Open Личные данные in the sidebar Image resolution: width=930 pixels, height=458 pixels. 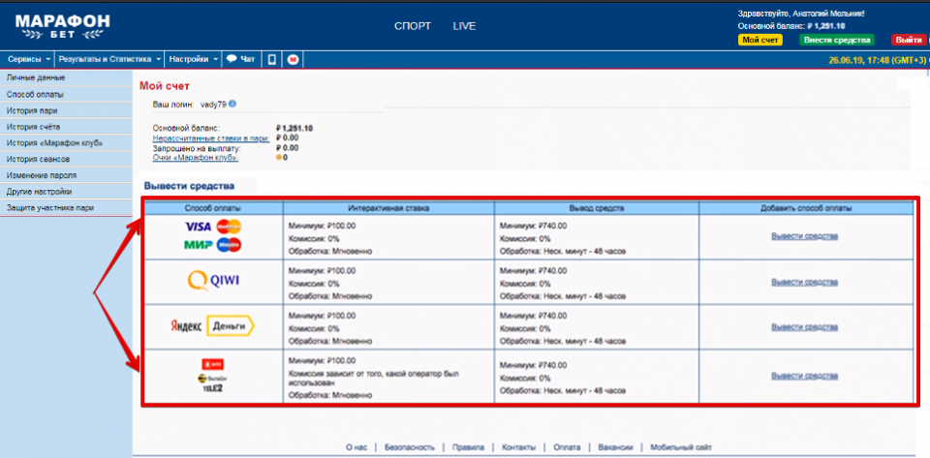(x=67, y=77)
